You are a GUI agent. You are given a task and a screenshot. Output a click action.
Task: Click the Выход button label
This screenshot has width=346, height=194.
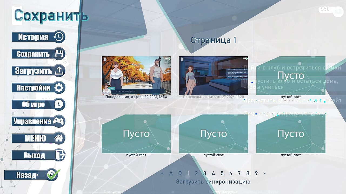34,155
